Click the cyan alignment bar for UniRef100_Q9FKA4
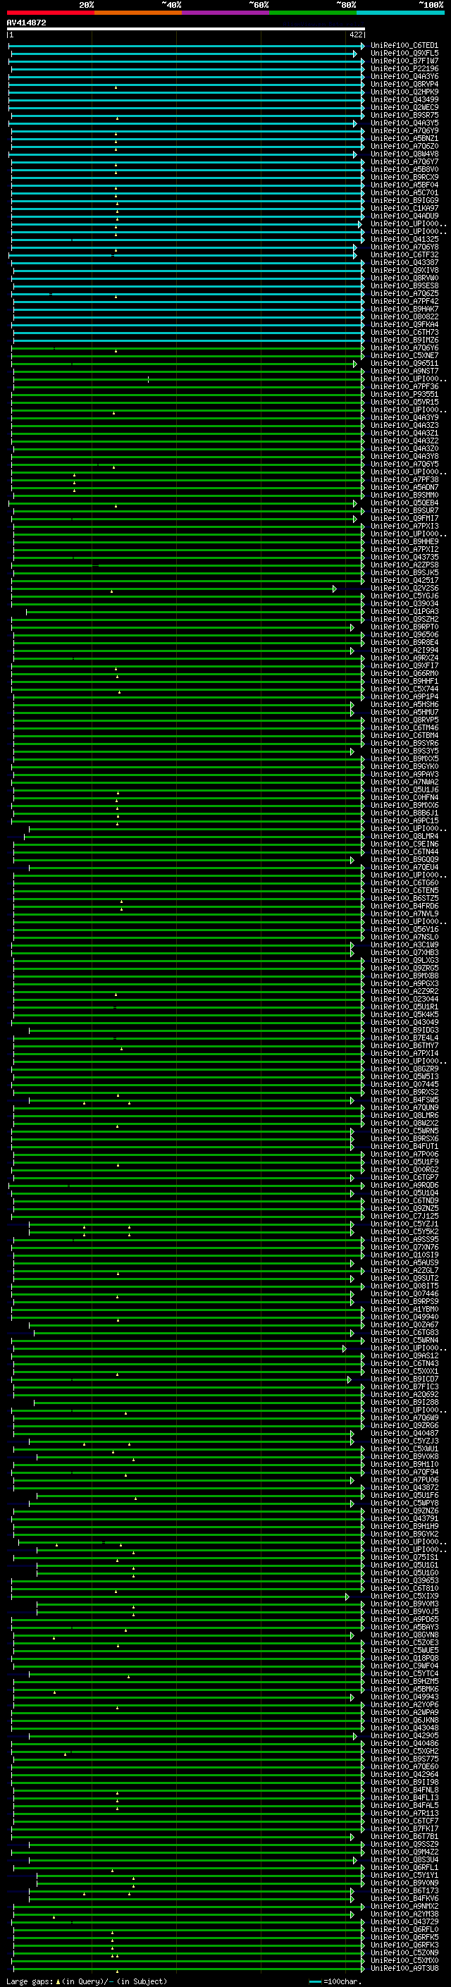This screenshot has height=1987, width=451. pyautogui.click(x=188, y=325)
